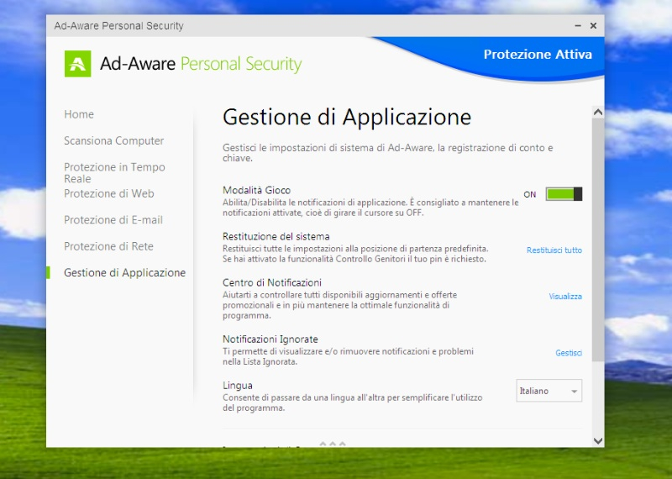Viewport: 672px width, 479px height.
Task: Click Visualizza for Centro di Notificazioni
Action: coord(565,297)
